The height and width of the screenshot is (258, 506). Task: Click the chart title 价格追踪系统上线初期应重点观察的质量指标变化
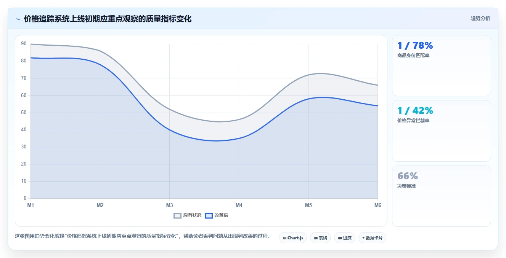click(108, 19)
